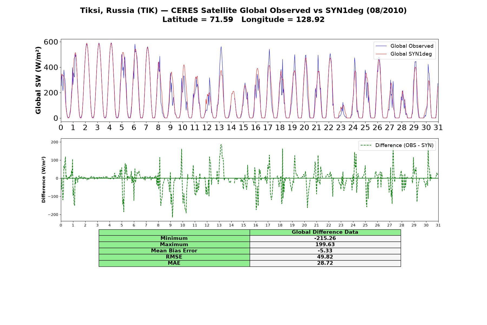The height and width of the screenshot is (325, 487).
Task: Click the Global SYN1deg legend entry
Action: [404, 54]
